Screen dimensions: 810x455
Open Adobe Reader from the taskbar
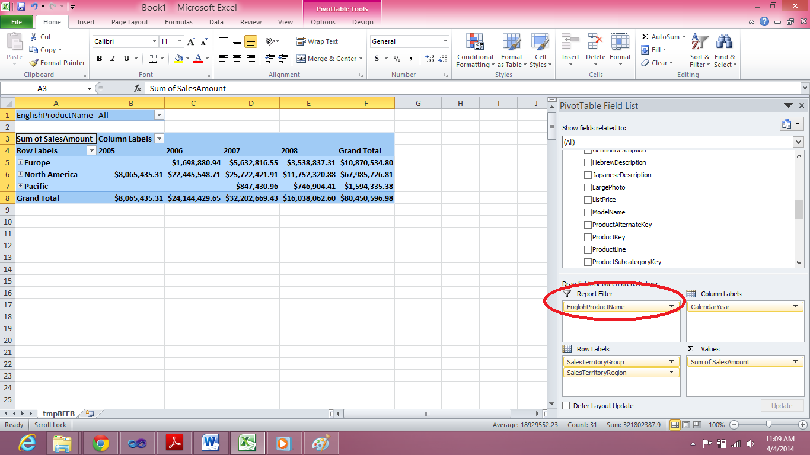(x=174, y=443)
